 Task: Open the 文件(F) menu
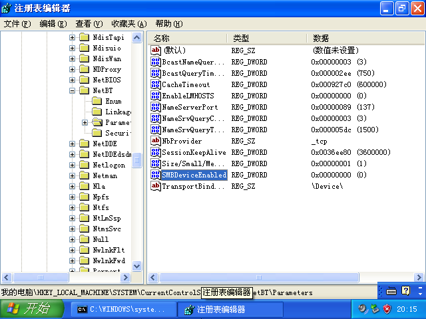17,24
